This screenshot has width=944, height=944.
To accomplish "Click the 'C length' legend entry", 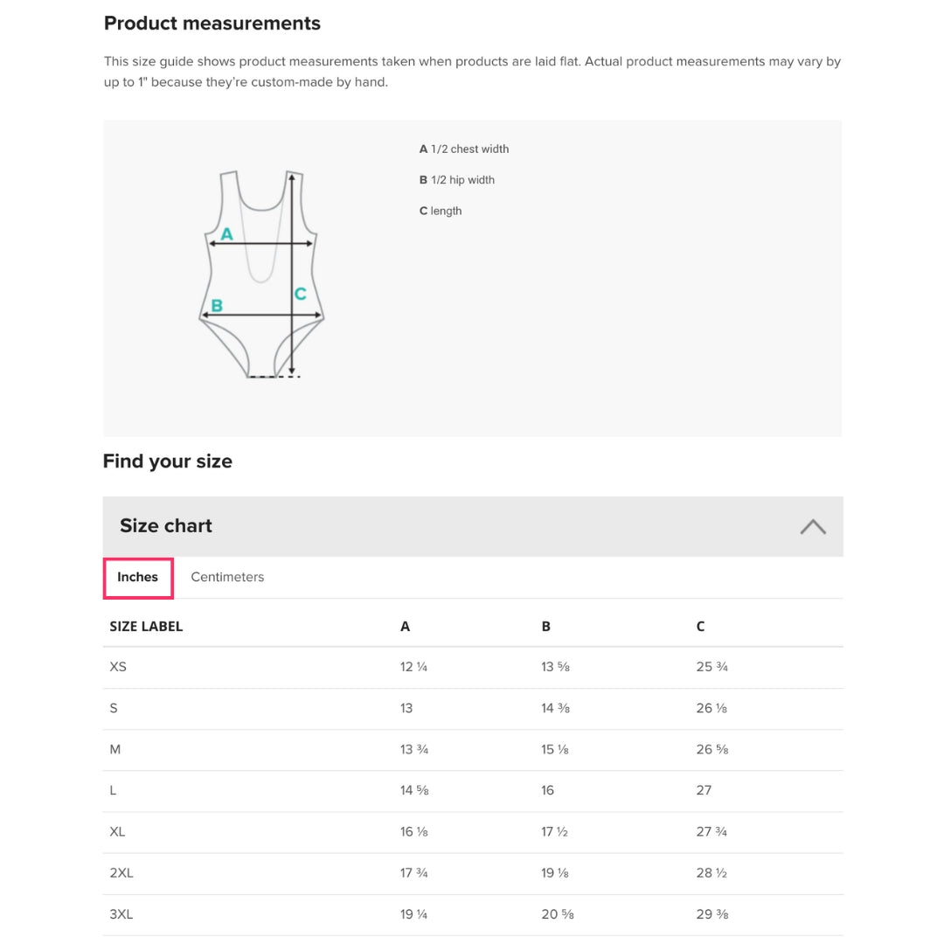I will coord(441,211).
